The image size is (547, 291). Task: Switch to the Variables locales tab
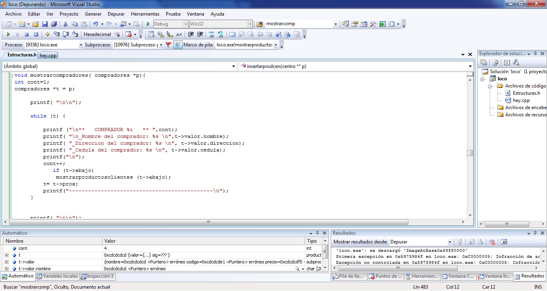point(57,276)
